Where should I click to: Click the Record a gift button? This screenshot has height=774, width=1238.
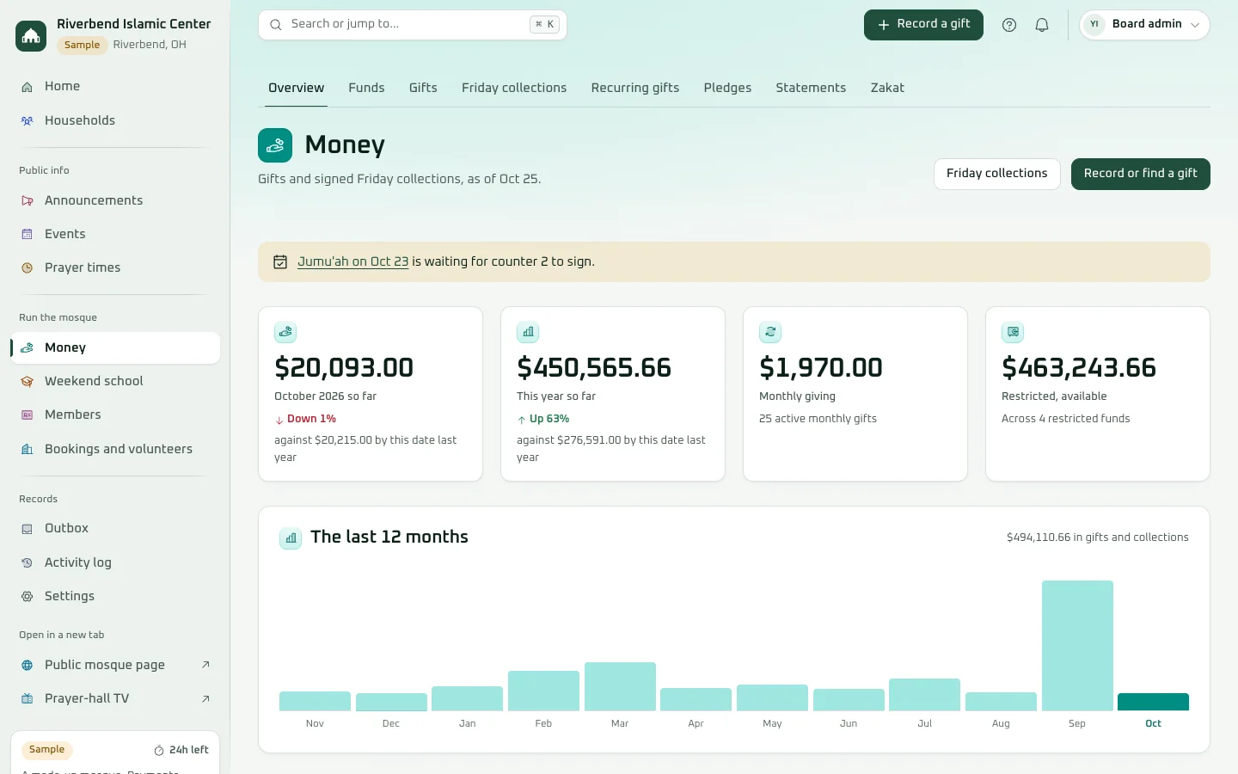pos(923,25)
